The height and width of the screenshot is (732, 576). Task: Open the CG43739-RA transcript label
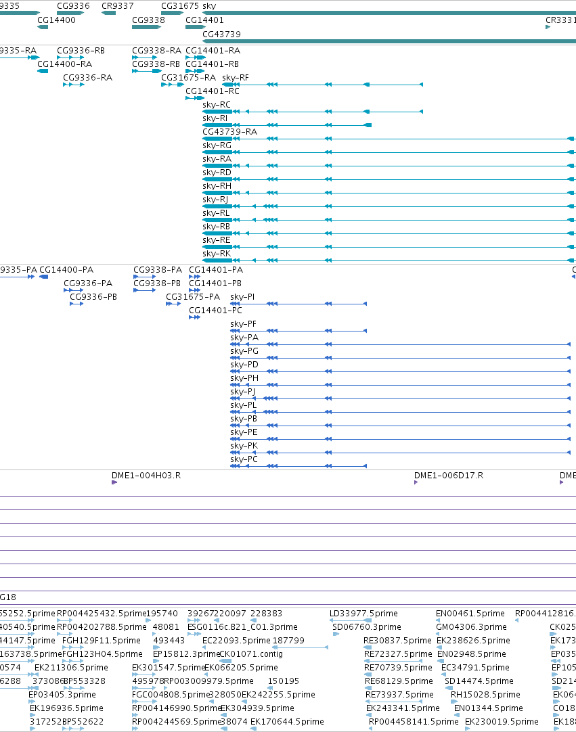230,132
